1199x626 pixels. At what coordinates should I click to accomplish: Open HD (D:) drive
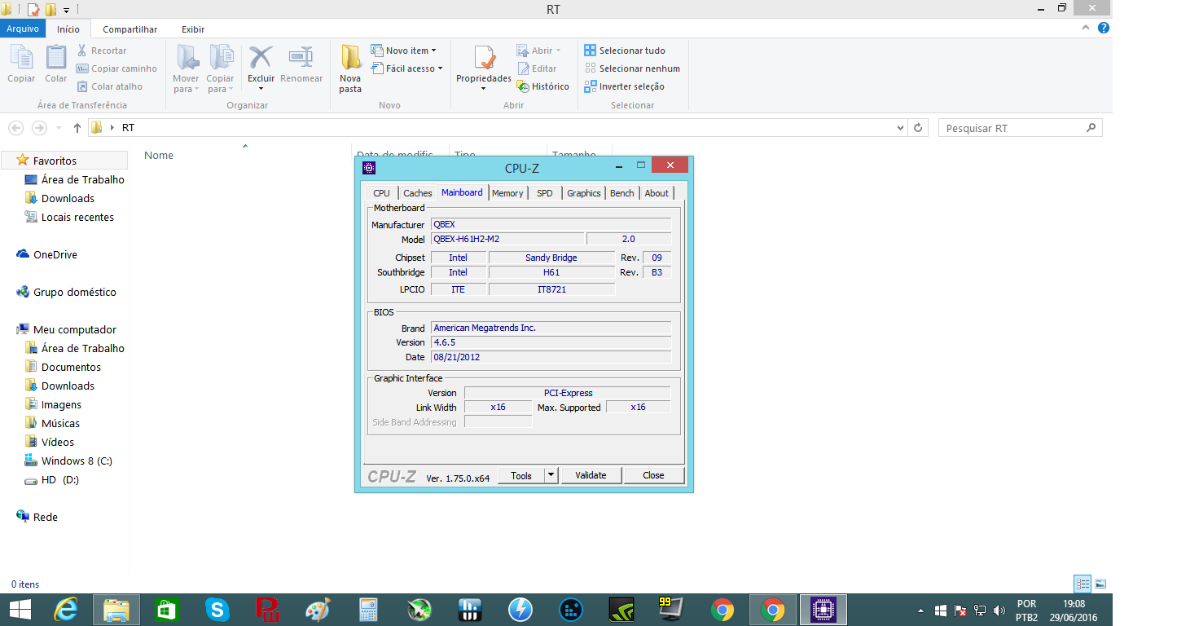coord(59,479)
